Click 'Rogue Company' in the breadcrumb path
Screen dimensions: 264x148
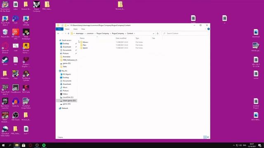coord(103,33)
